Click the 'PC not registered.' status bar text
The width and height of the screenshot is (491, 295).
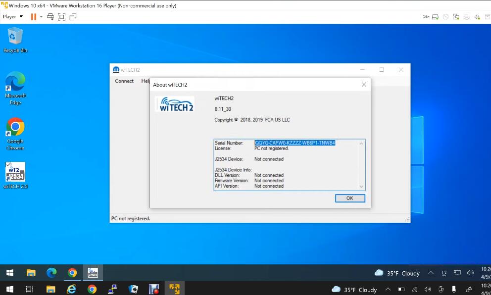[x=131, y=219]
